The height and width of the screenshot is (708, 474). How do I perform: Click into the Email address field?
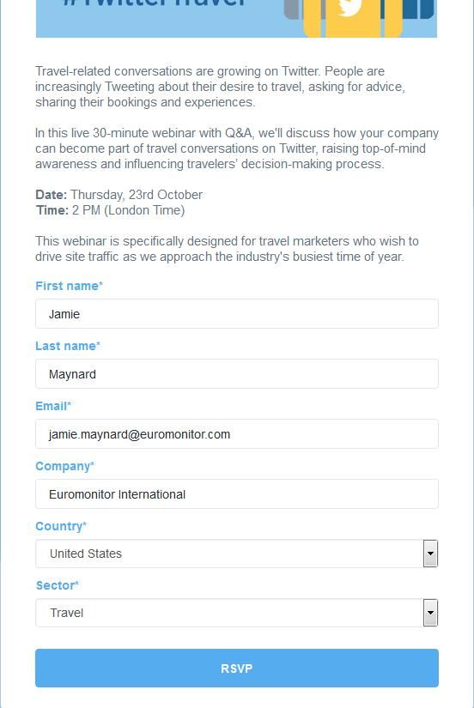click(x=237, y=434)
